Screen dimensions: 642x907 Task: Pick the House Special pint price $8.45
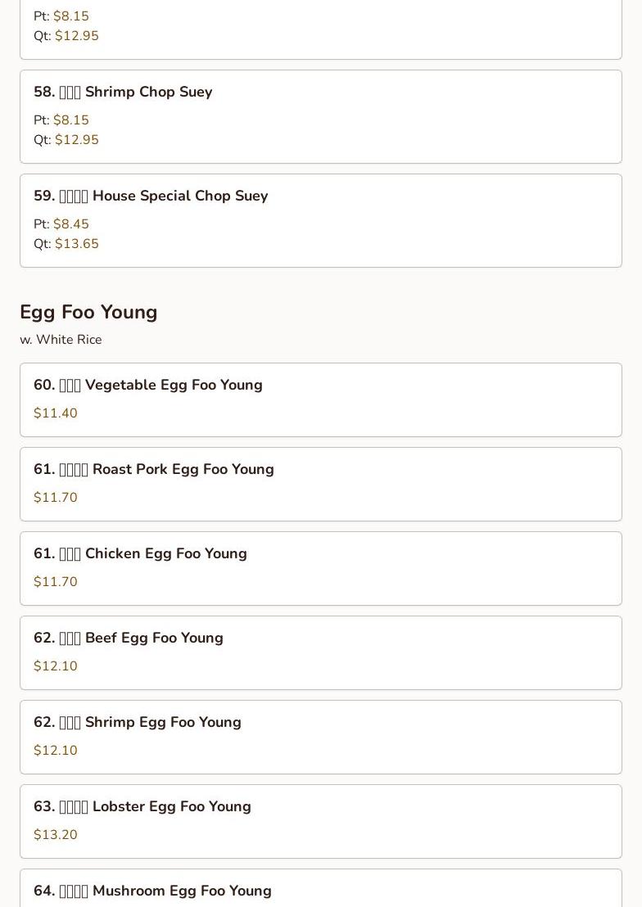click(70, 223)
